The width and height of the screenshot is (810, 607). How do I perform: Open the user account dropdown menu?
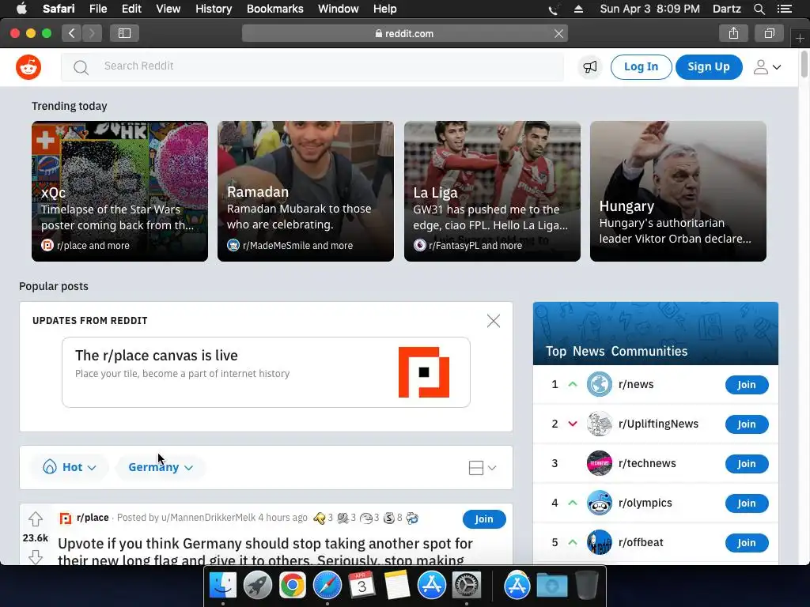coord(767,67)
